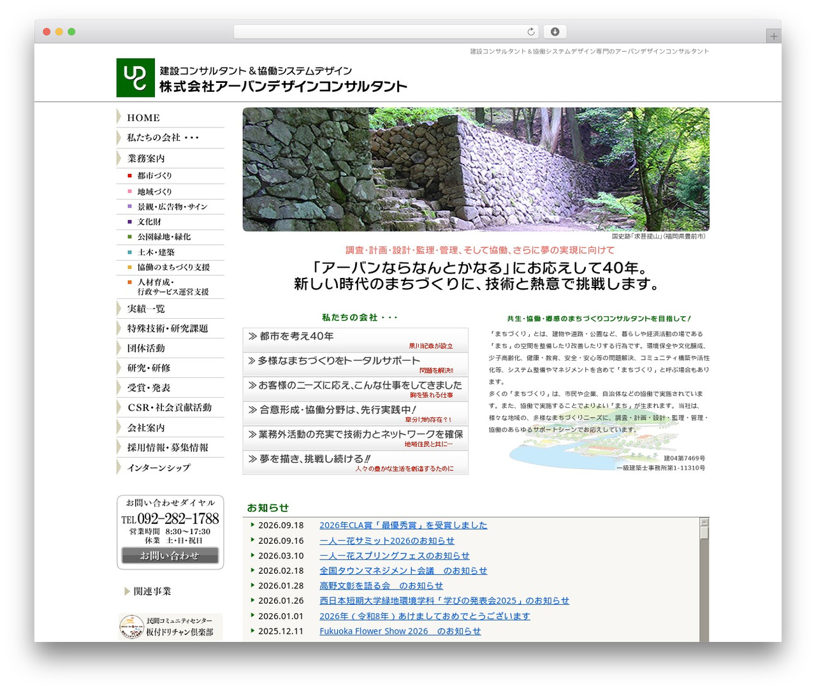Click the お問い合わせ contact button
Viewport: 816px width, 691px height.
pos(170,556)
